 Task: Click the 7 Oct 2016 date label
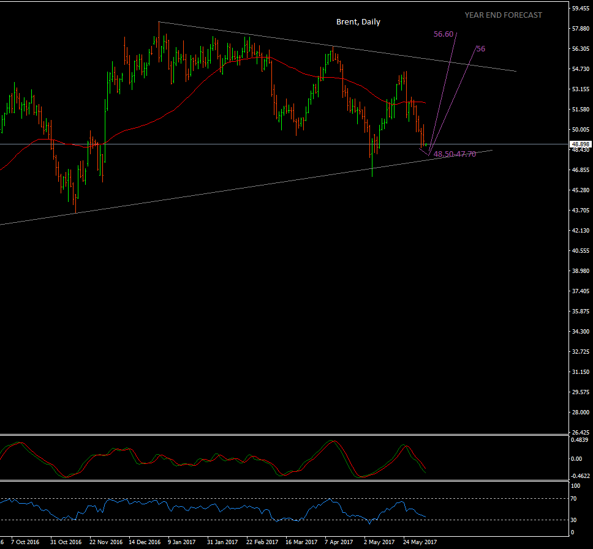point(25,542)
